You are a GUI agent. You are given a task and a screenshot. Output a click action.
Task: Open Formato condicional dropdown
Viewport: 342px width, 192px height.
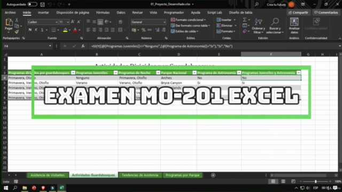pyautogui.click(x=188, y=20)
